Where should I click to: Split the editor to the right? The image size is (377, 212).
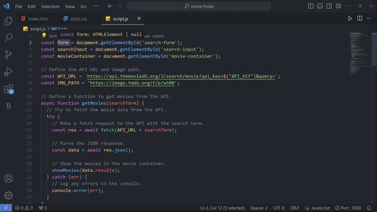(359, 18)
